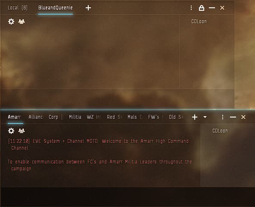Open the Corp chat tab

(x=56, y=117)
